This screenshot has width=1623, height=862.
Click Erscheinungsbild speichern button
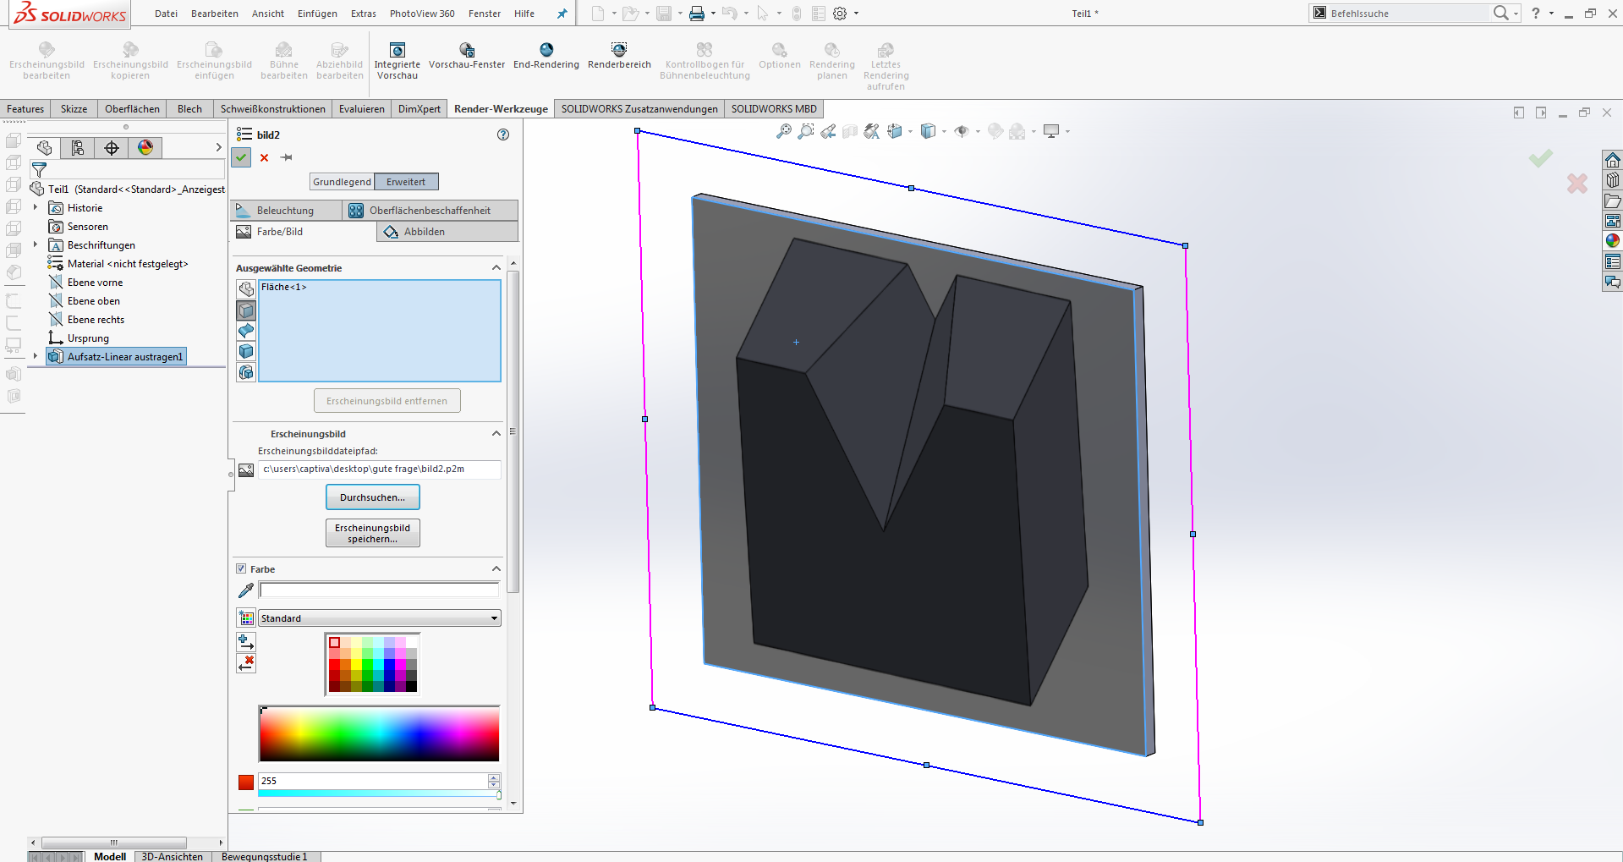point(372,532)
